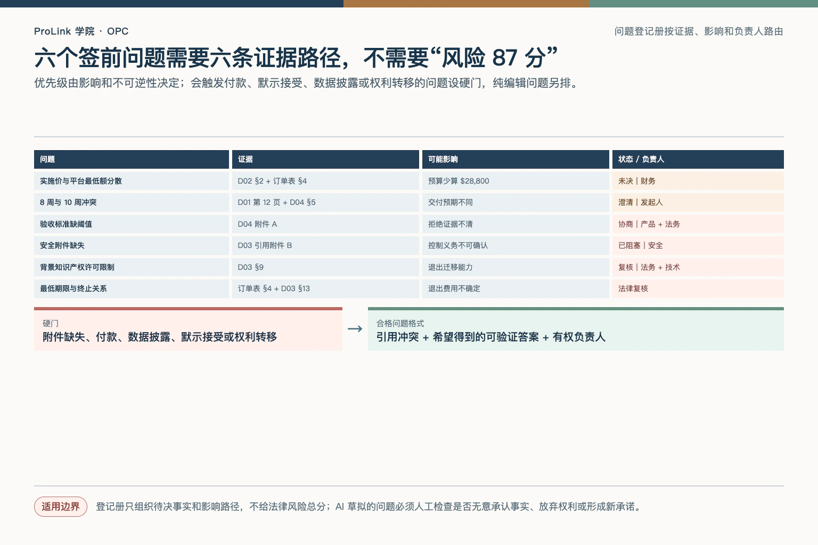Screen dimensions: 818x545
Task: Click the ProLink 学院 · OPC label
Action: [81, 31]
